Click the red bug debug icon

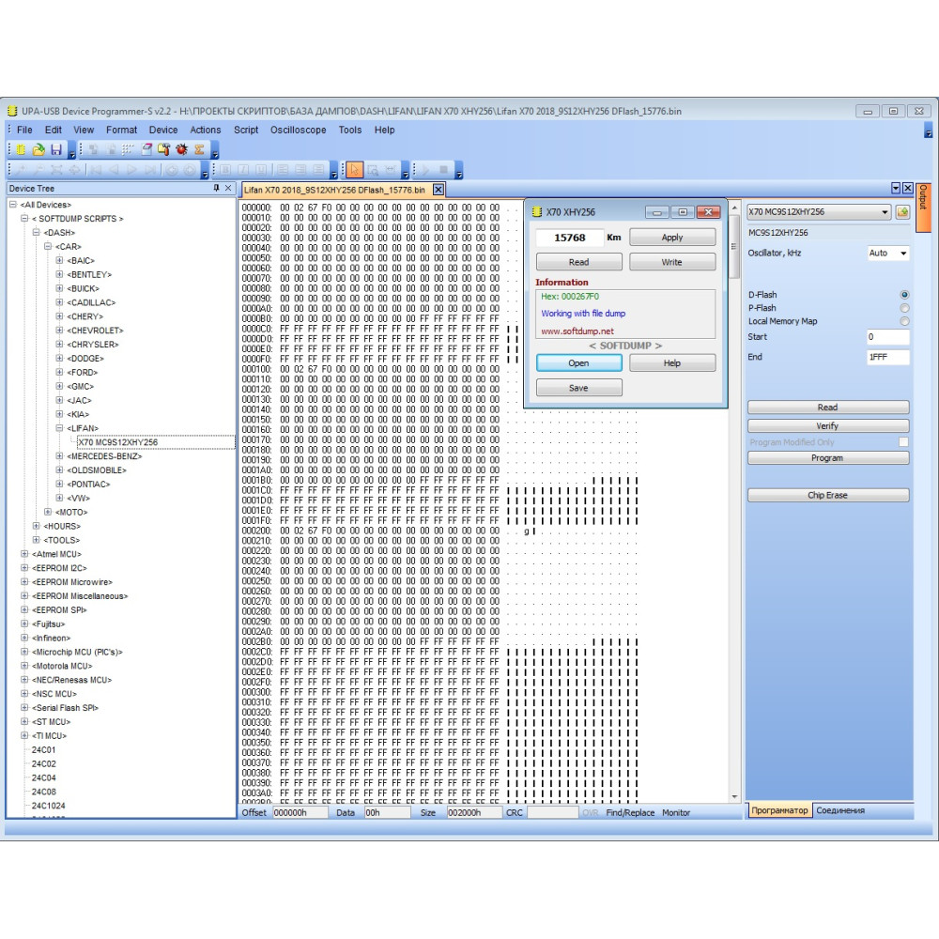[x=181, y=149]
